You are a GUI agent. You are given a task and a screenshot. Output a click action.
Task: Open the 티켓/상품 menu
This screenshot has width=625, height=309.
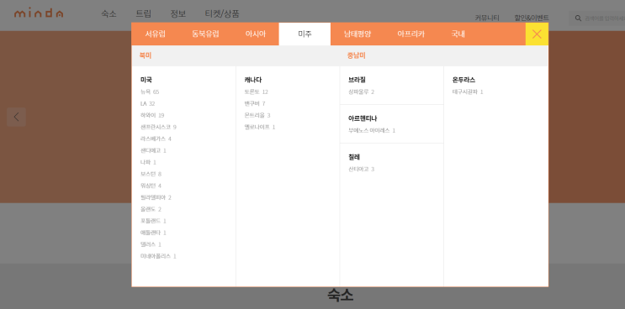tap(222, 14)
